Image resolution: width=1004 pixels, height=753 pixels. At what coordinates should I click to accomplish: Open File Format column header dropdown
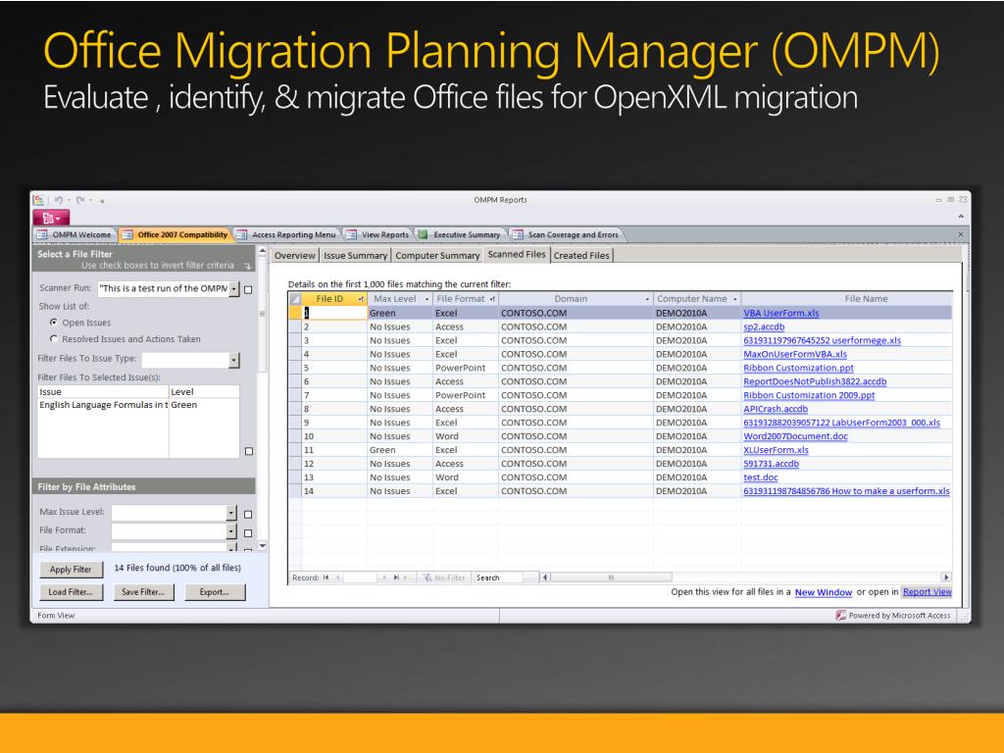click(x=492, y=299)
